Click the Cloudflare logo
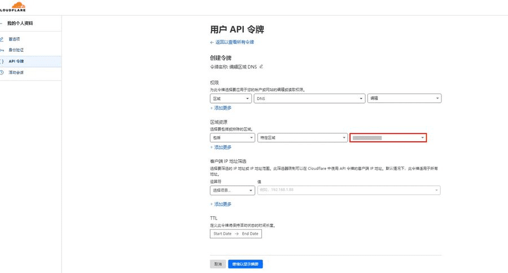Viewport: 508px width, 273px height. pos(12,7)
